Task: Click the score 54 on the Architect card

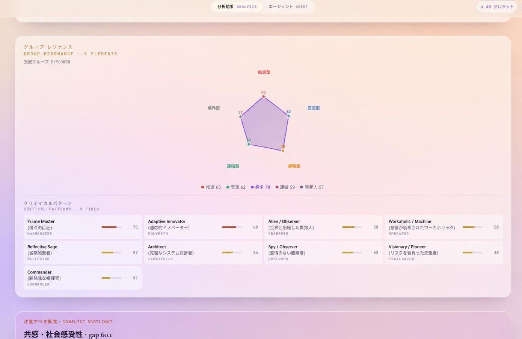Action: (x=255, y=253)
